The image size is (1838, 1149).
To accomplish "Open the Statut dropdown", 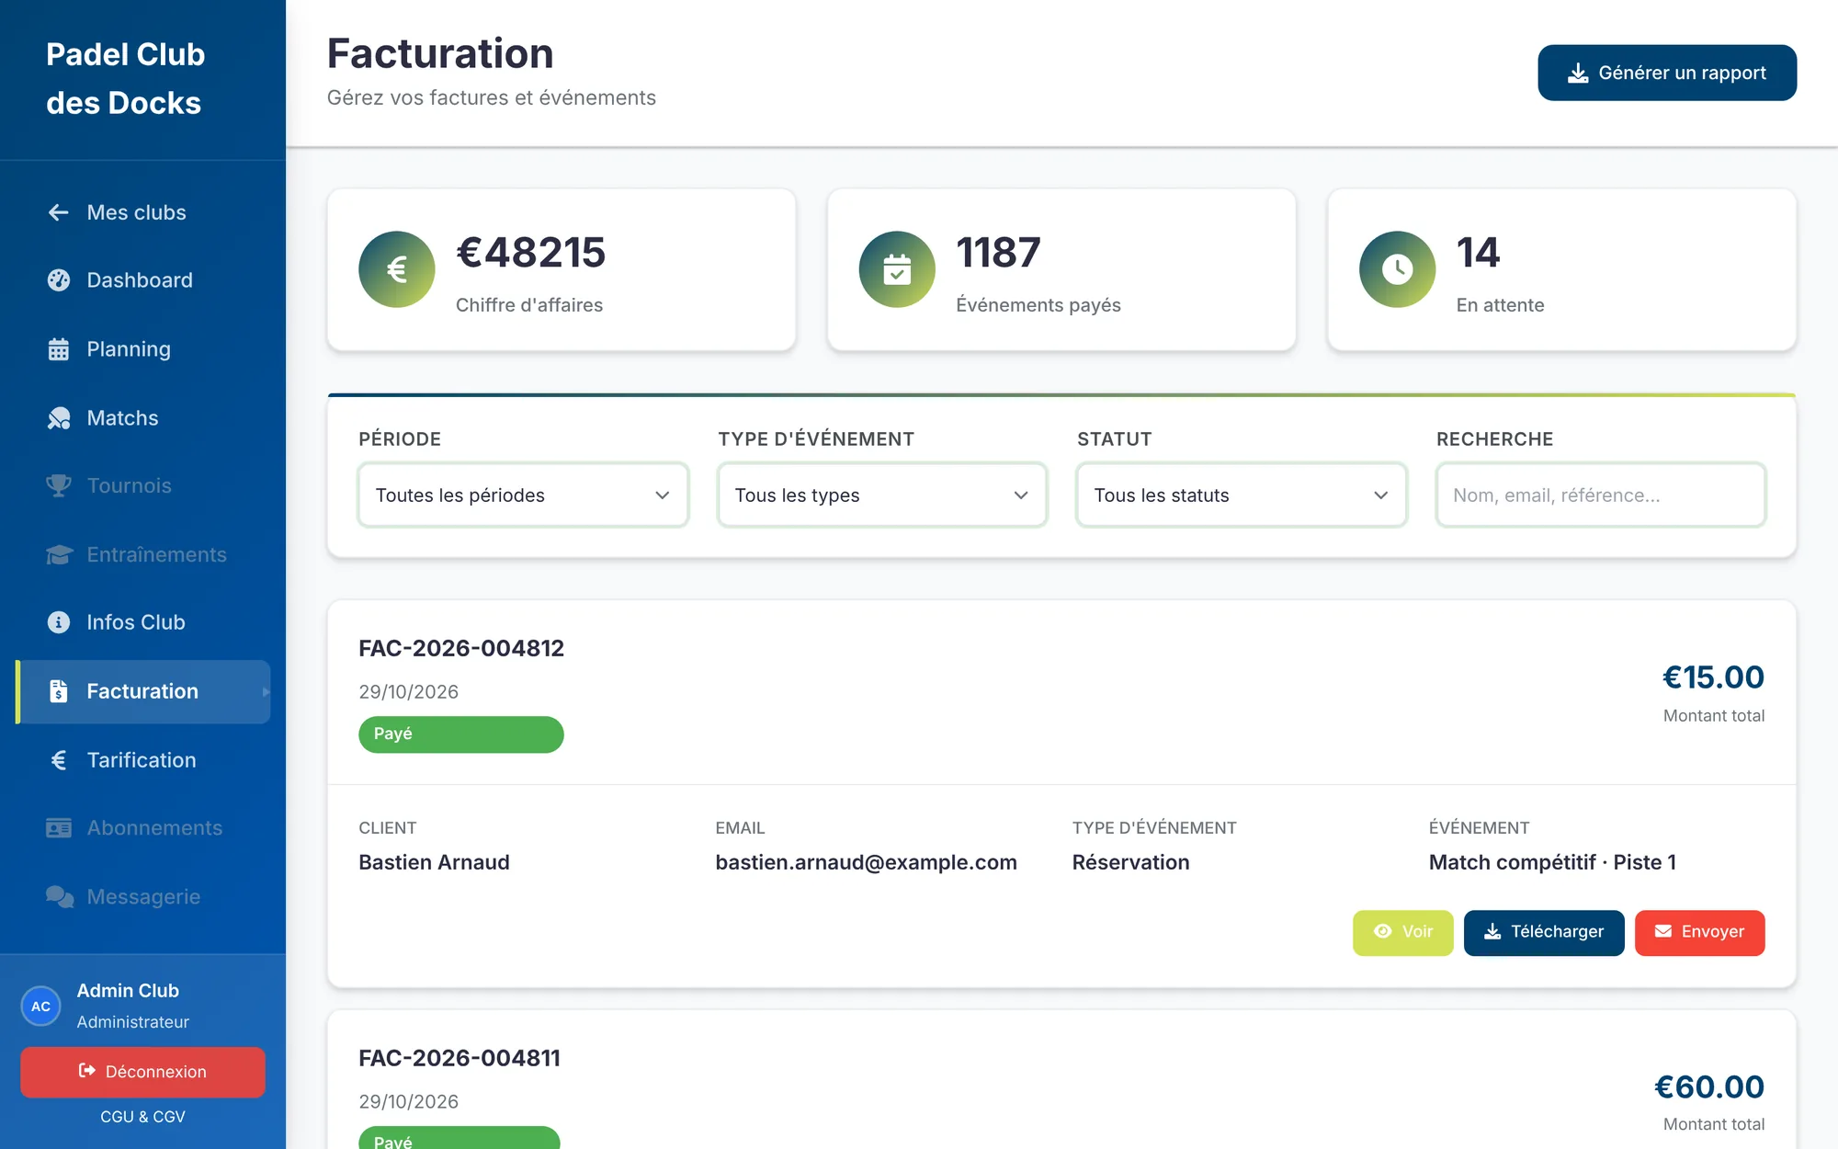I will [x=1242, y=495].
